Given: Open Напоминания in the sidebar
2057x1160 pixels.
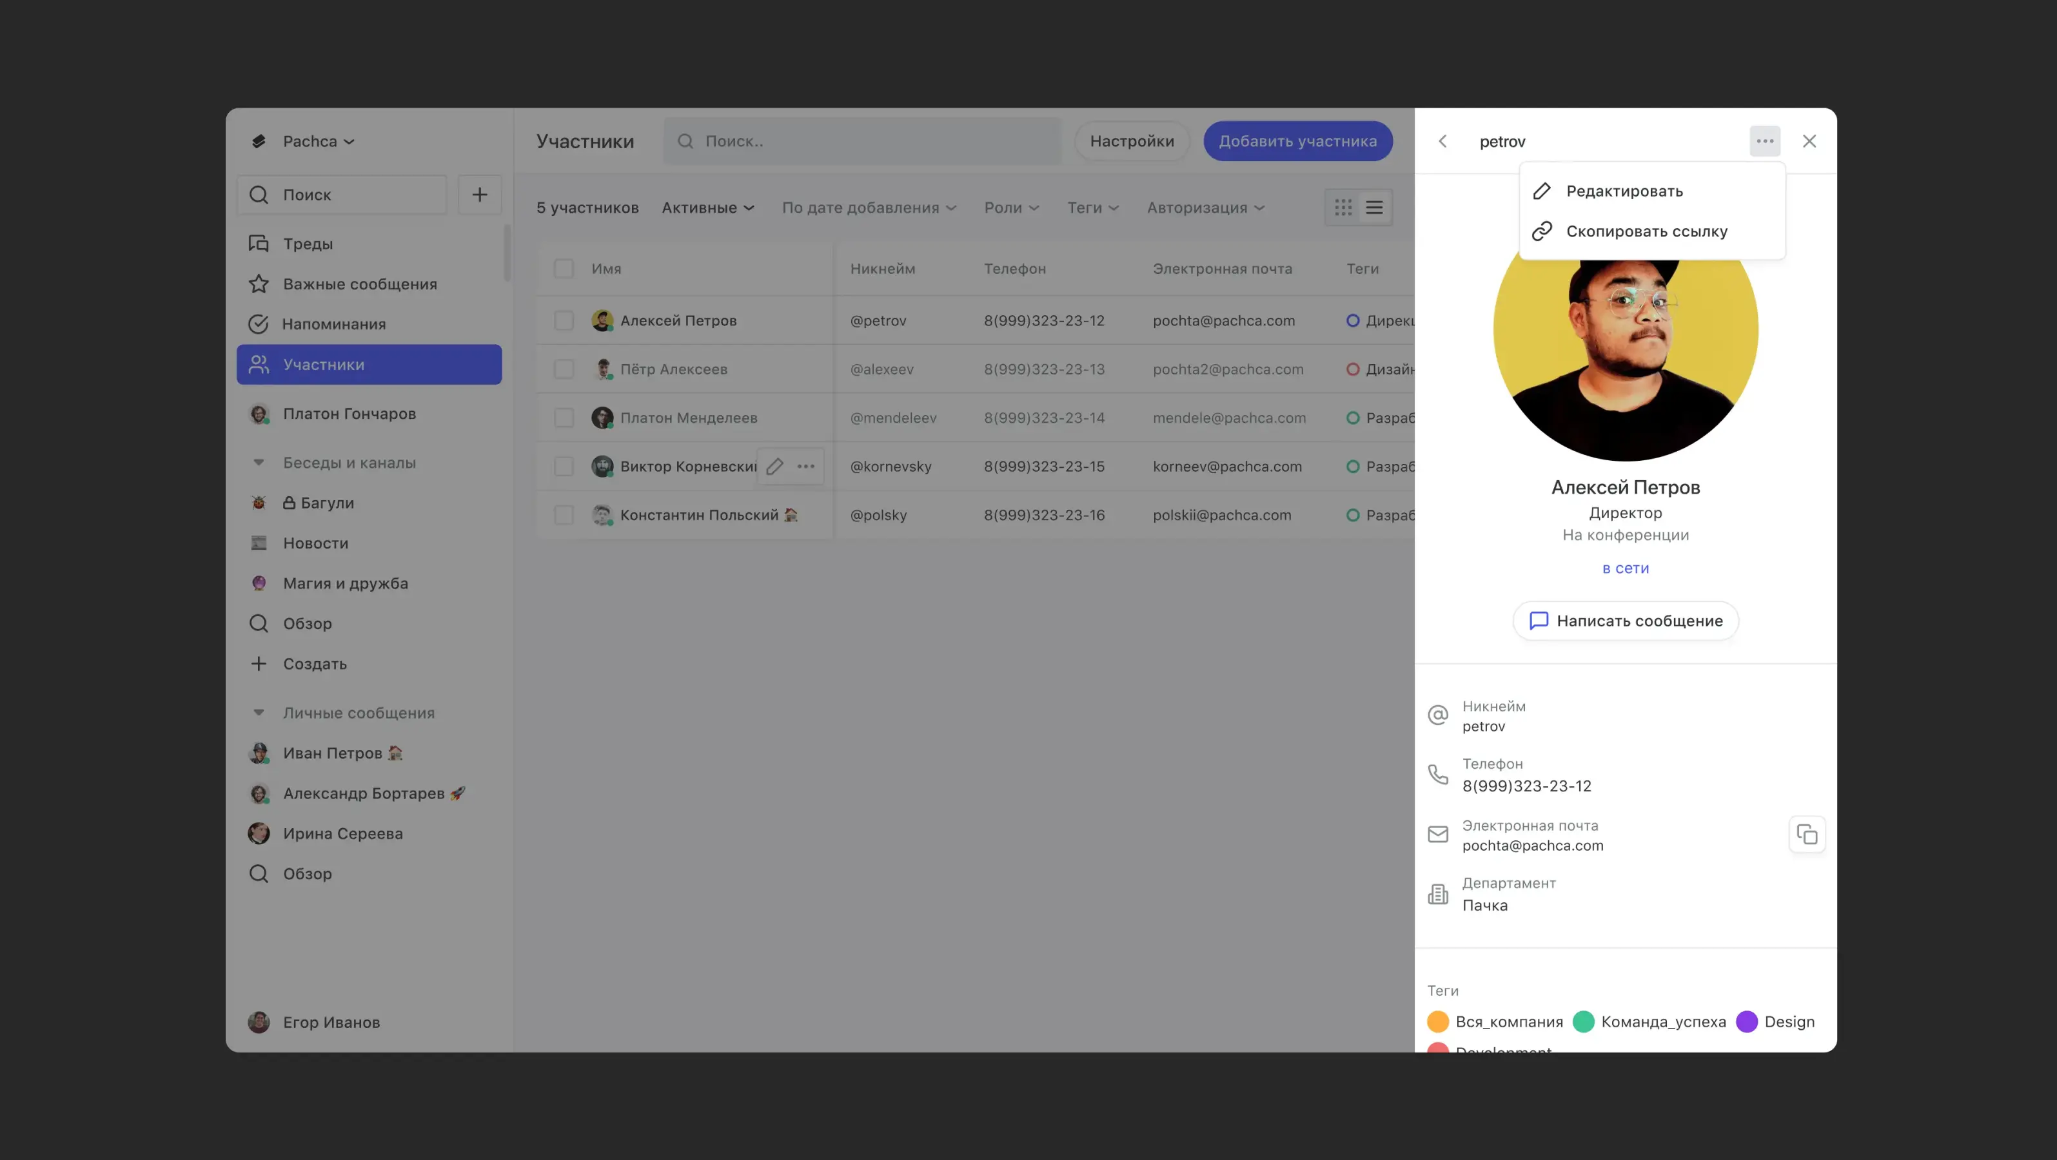Looking at the screenshot, I should 333,324.
